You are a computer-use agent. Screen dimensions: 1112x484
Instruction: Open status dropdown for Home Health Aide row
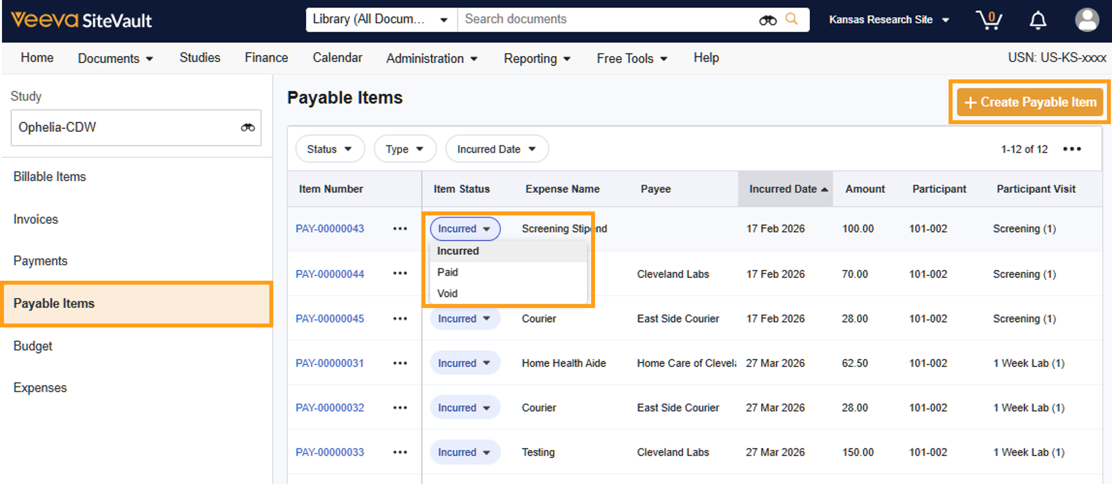465,363
